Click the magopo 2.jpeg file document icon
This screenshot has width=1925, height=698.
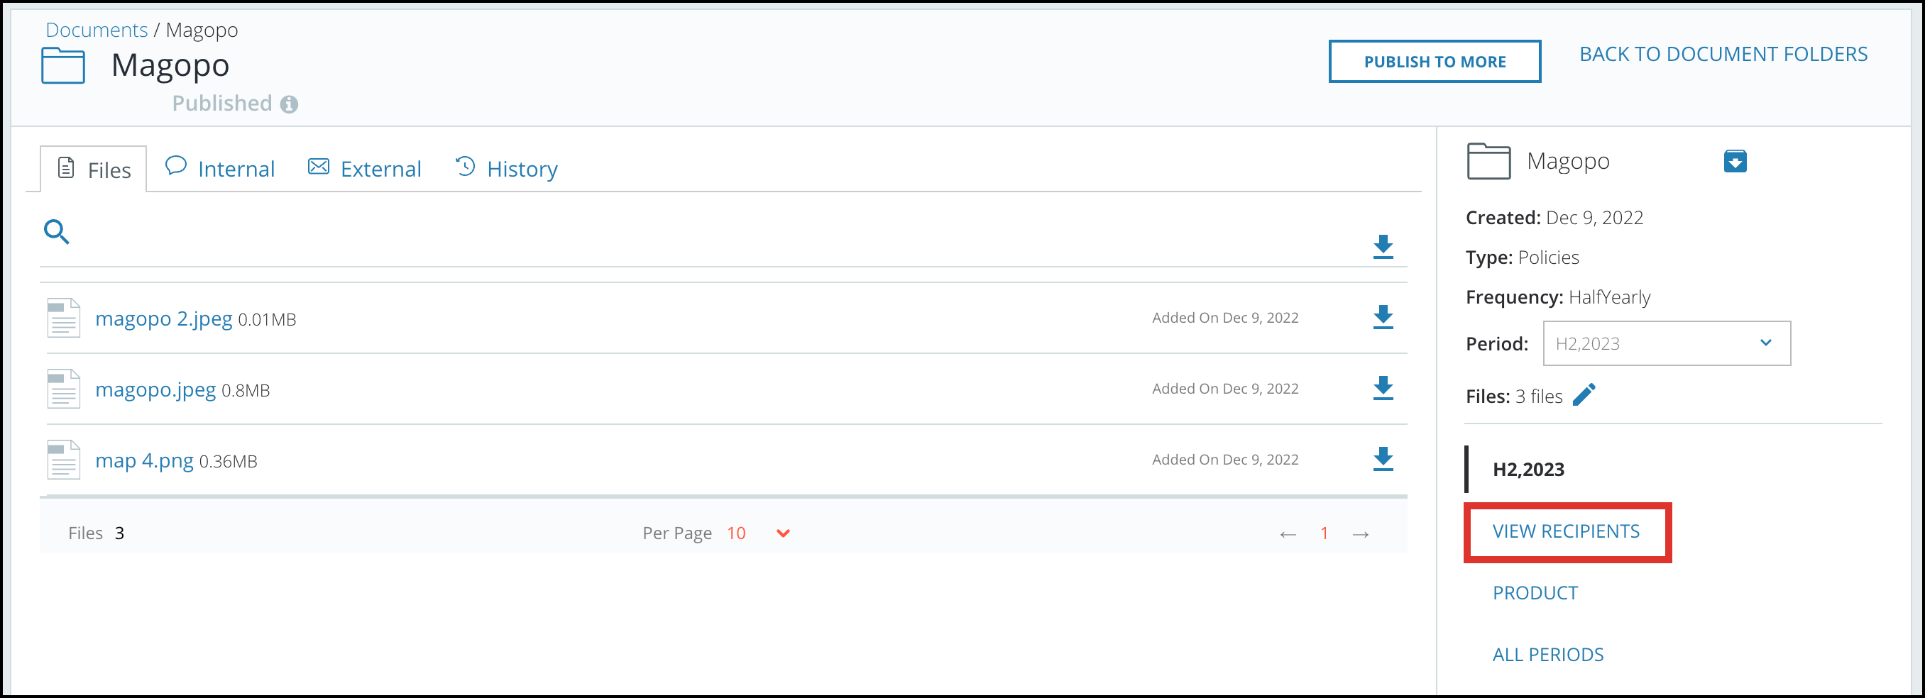click(x=63, y=318)
